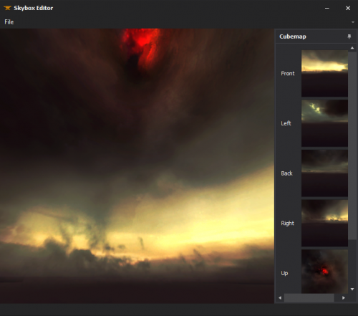The image size is (358, 316).
Task: Expand the small menu bar overflow arrow
Action: click(x=353, y=22)
